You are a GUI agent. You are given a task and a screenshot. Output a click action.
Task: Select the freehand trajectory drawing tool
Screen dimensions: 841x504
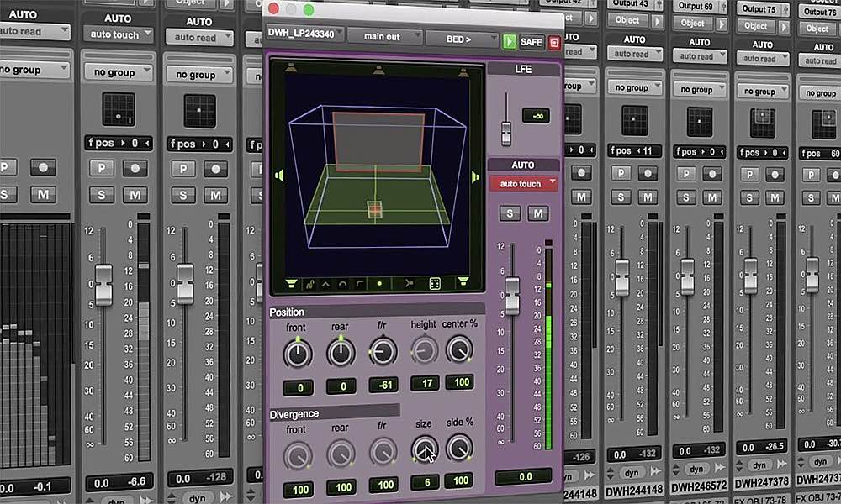309,284
